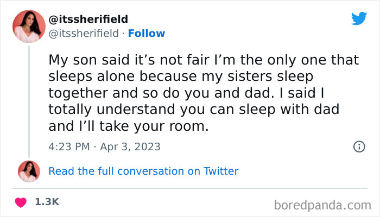The width and height of the screenshot is (380, 217).
Task: Like the tweet with the heart icon
Action: [22, 202]
